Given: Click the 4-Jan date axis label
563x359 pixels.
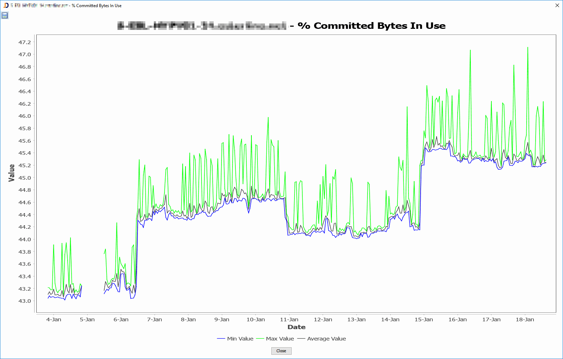Looking at the screenshot, I should click(53, 320).
